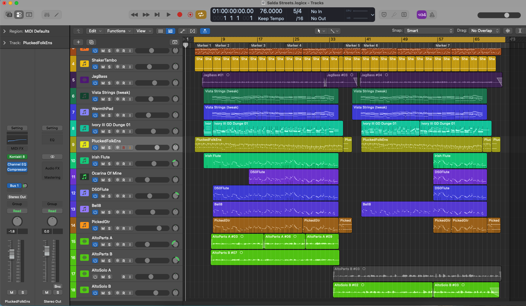Click the Kontakt 8 instrument slot
Image resolution: width=526 pixels, height=306 pixels.
[17, 157]
